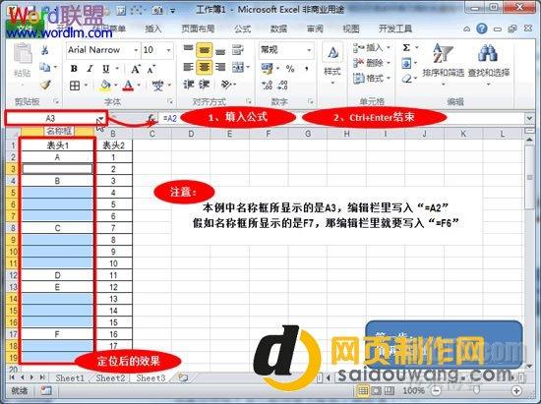Expand the formula bar chevron
Image resolution: width=541 pixels, height=404 pixels.
click(x=529, y=118)
